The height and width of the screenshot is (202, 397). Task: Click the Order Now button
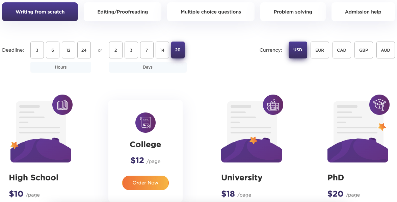(x=145, y=183)
